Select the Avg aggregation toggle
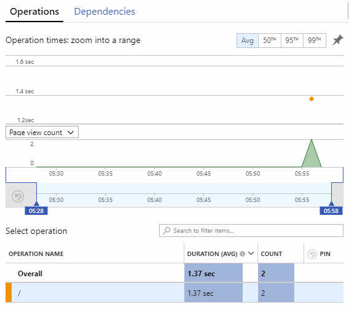The width and height of the screenshot is (349, 310). [x=248, y=41]
